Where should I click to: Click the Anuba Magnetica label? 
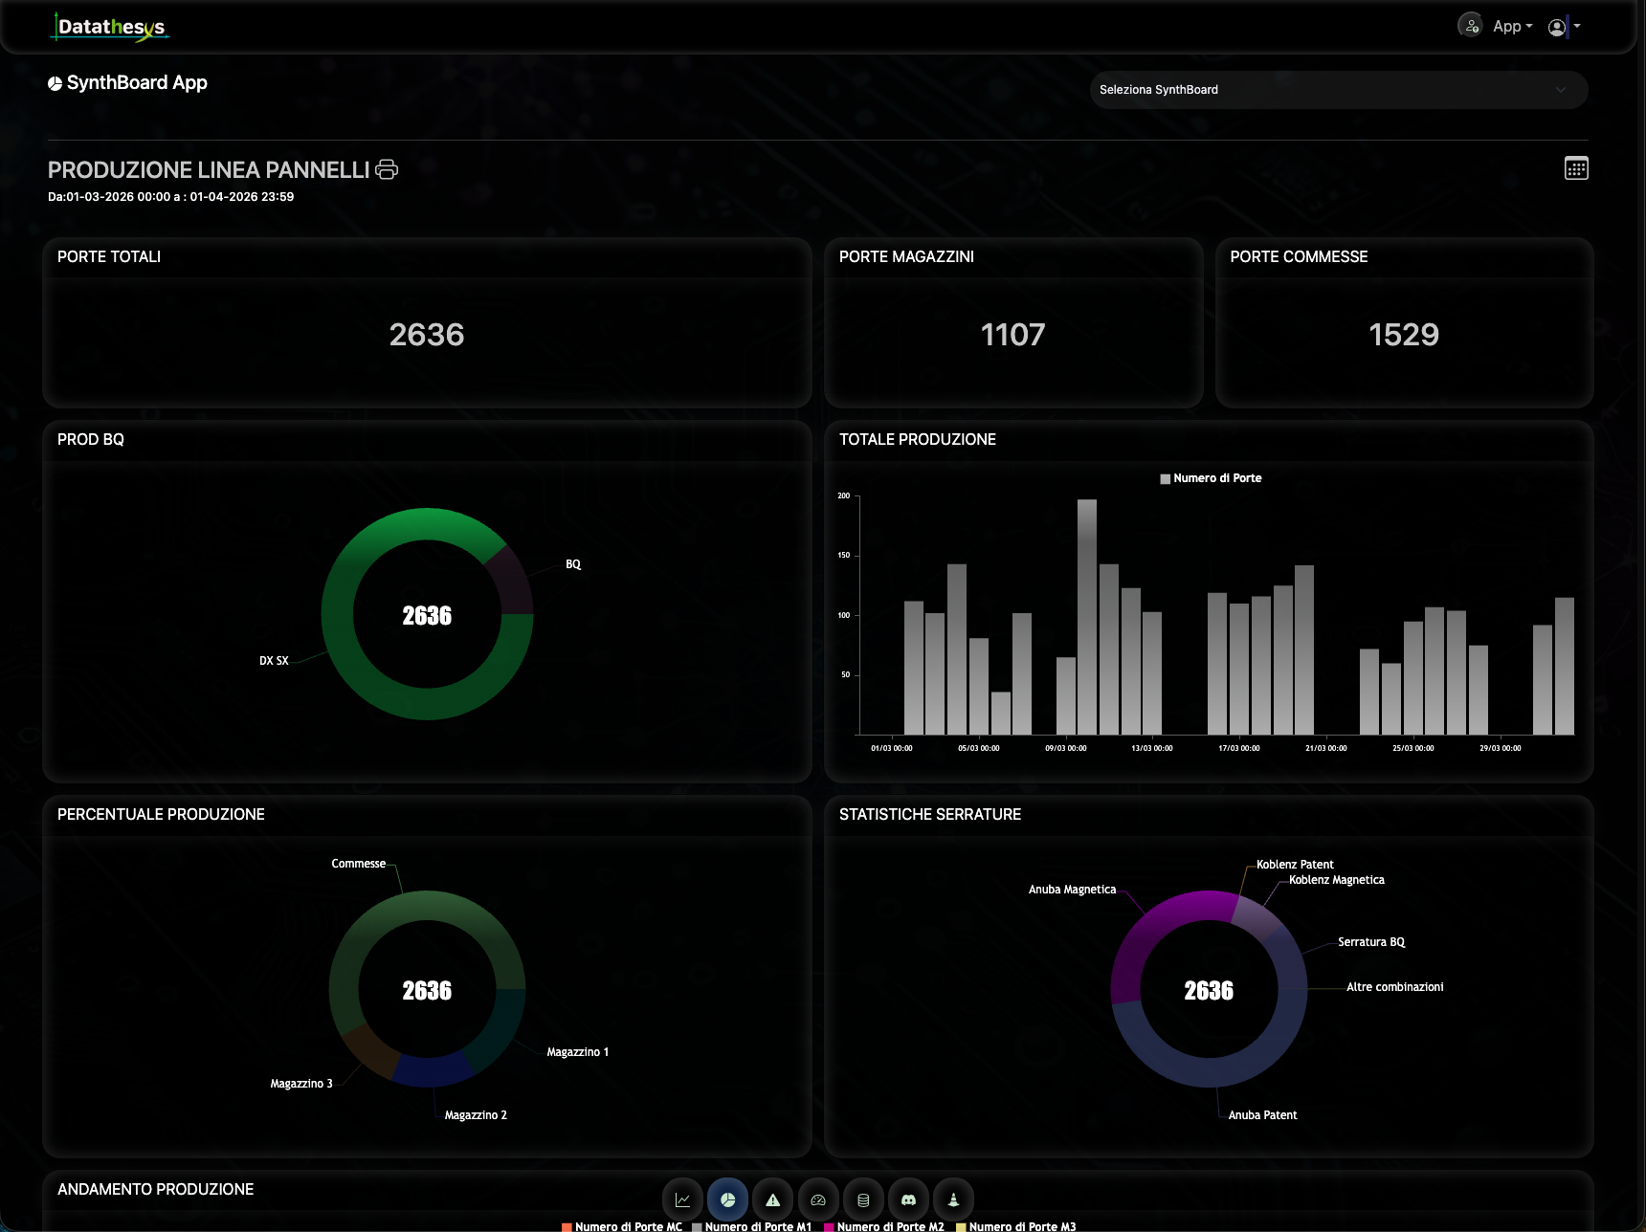coord(1072,890)
